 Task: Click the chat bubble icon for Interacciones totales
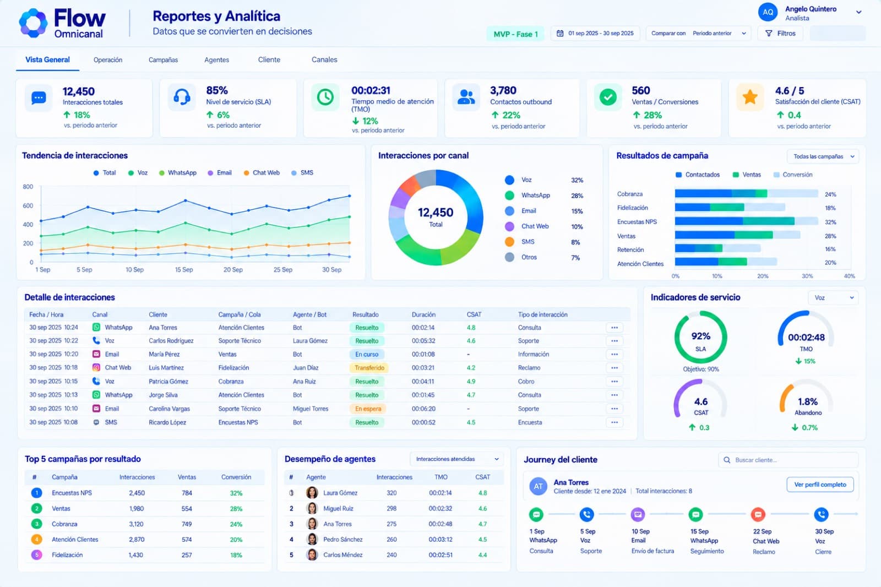(39, 98)
